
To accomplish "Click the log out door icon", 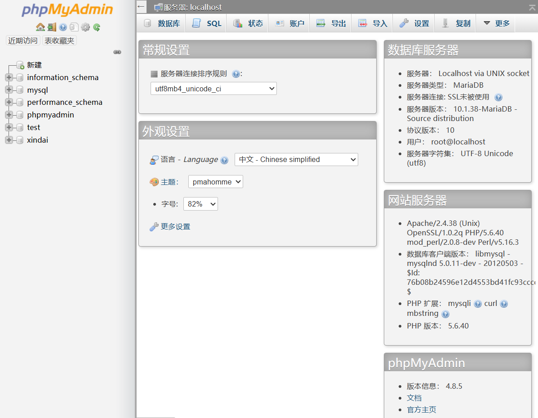I will pos(51,27).
